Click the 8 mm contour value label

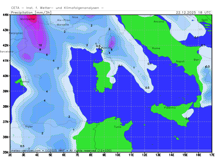tap(40, 50)
